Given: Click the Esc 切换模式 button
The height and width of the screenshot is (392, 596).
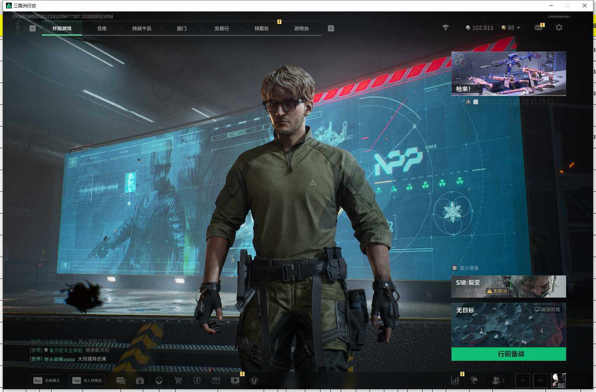Looking at the screenshot, I should [46, 381].
